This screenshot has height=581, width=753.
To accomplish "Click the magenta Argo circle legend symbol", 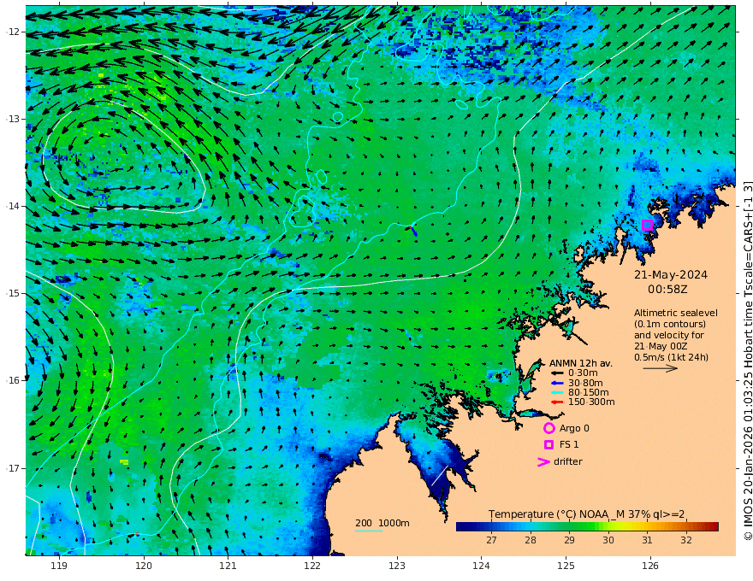I will [548, 428].
